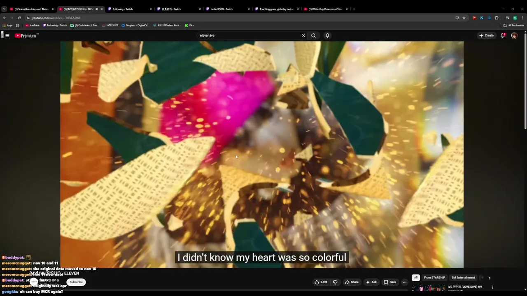Select the From STARSHIP chip
527x296 pixels.
tap(434, 277)
